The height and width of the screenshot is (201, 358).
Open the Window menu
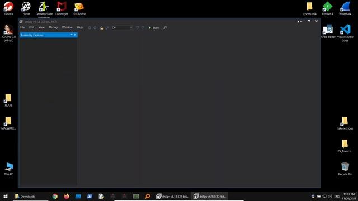click(x=67, y=27)
